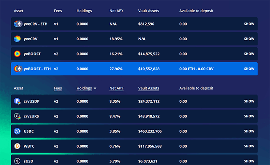Click the yvBOOST rainbow icon

pyautogui.click(x=17, y=54)
